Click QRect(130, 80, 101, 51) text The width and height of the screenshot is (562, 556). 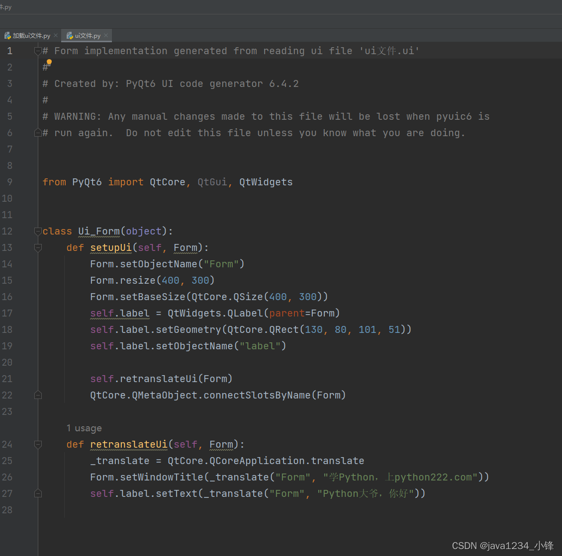point(337,330)
